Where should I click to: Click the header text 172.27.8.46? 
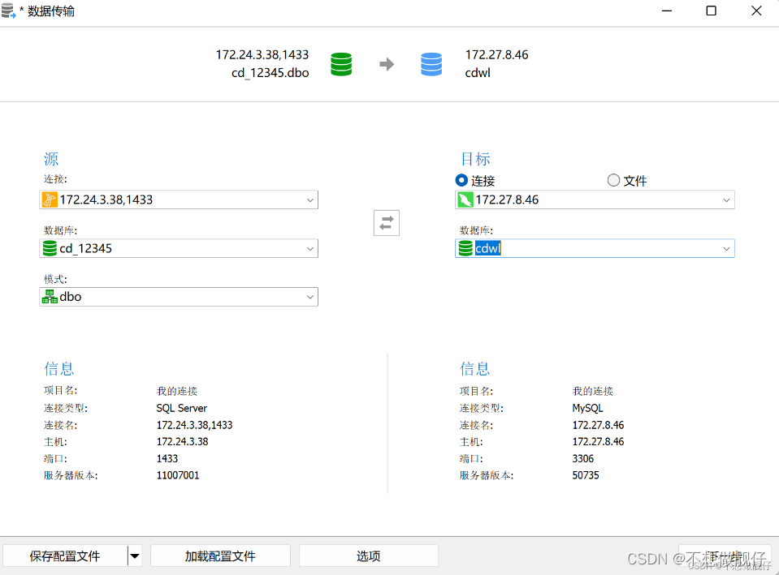click(x=497, y=54)
